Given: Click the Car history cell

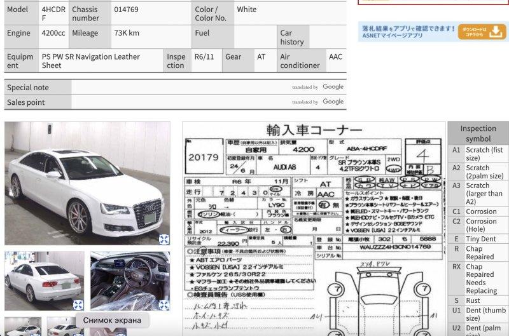Looking at the screenshot, I should [293, 37].
